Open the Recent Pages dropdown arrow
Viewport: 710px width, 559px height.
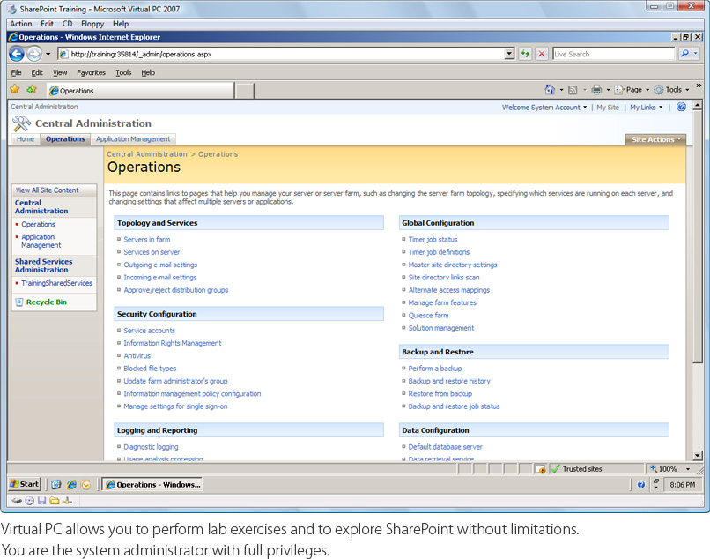[x=48, y=54]
